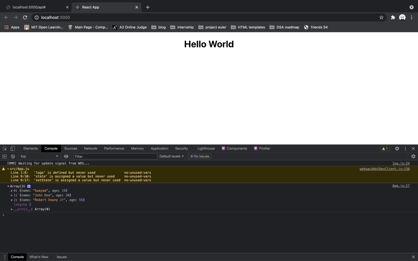View site information icon in address bar
The width and height of the screenshot is (418, 261).
coord(37,17)
